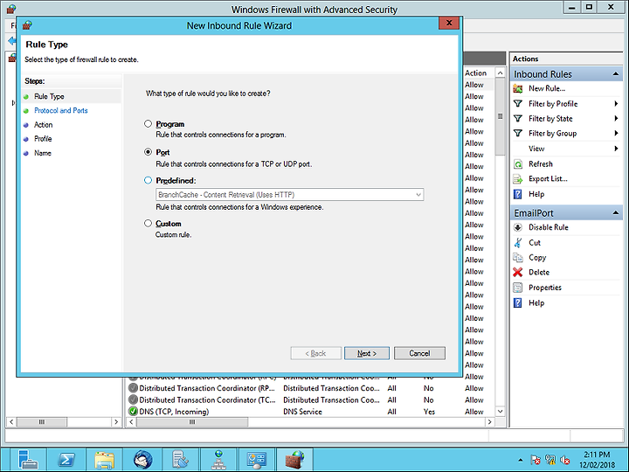629x472 pixels.
Task: Click the red Delete icon
Action: pyautogui.click(x=518, y=272)
